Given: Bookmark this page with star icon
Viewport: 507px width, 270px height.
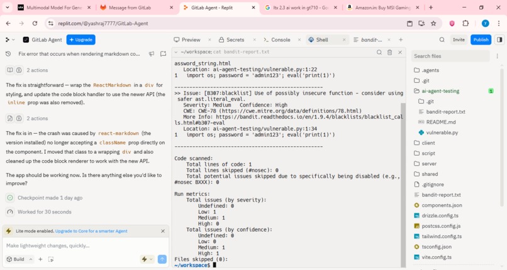Looking at the screenshot, I should (x=433, y=23).
